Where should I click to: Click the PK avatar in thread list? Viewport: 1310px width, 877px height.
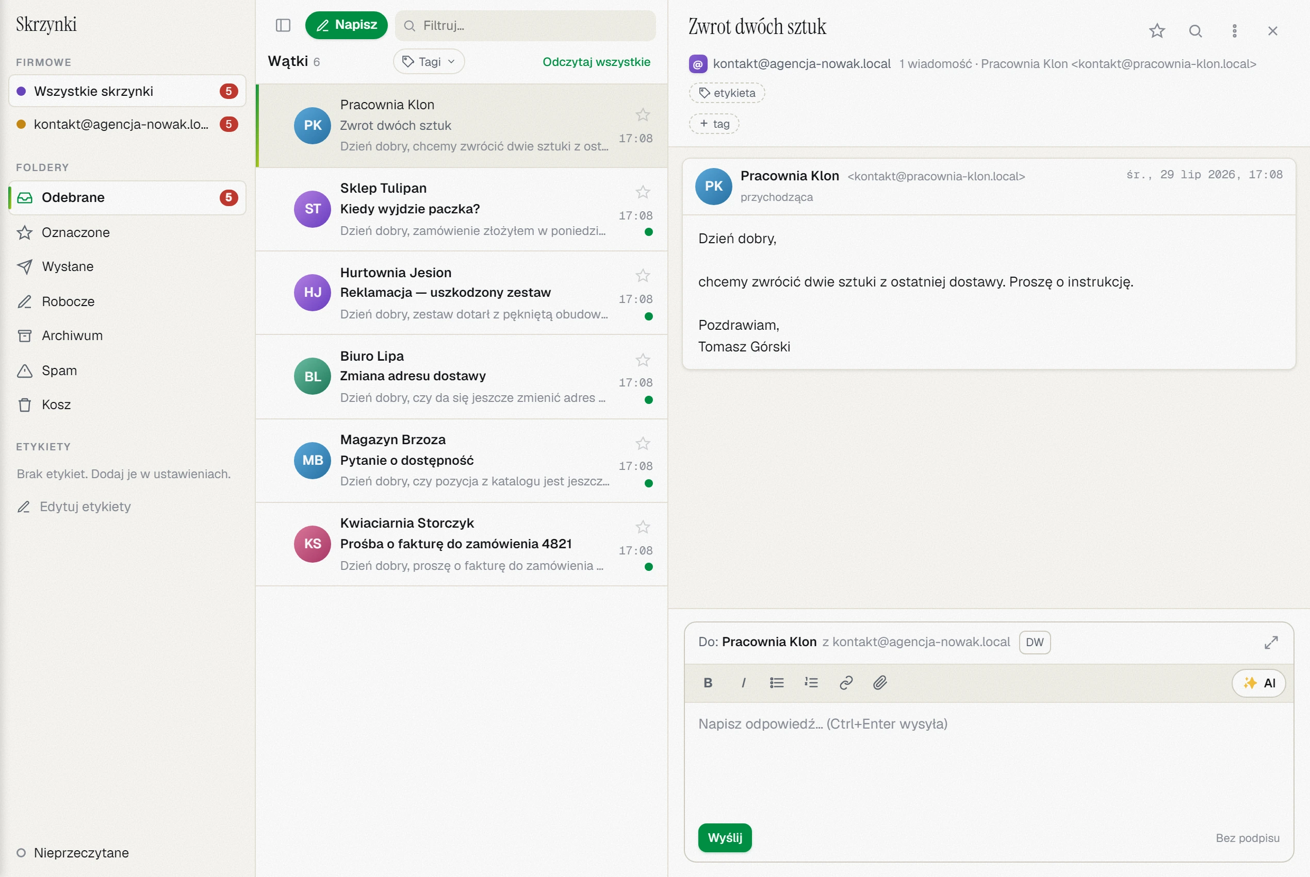[x=313, y=125]
